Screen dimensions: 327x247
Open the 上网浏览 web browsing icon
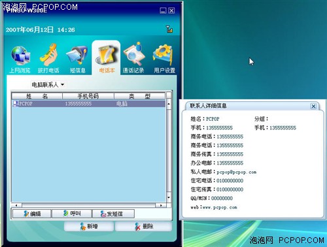pyautogui.click(x=20, y=59)
